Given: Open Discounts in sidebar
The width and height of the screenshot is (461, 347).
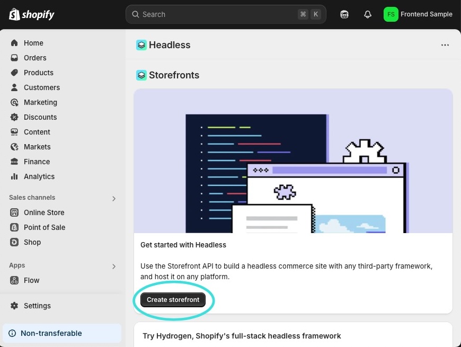Looking at the screenshot, I should [x=40, y=117].
